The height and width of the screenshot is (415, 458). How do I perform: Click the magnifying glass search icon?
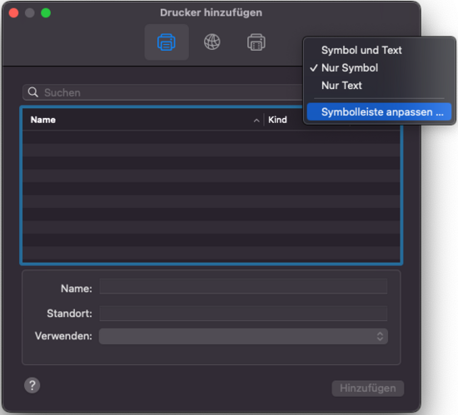coord(33,92)
